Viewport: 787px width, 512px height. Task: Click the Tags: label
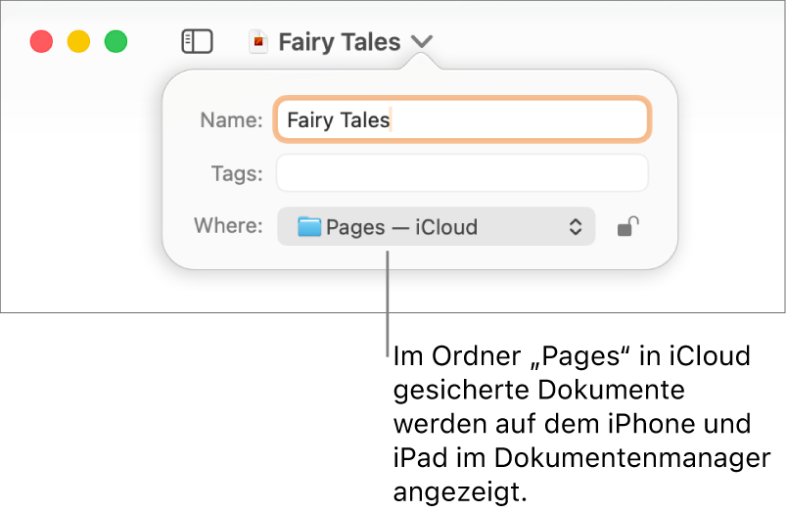237,173
